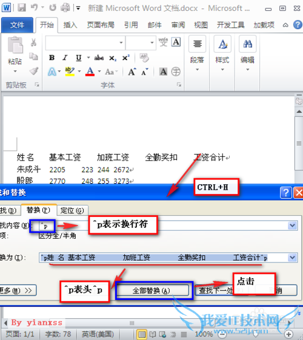
Task: Open the editing 编辑 binoculars icon
Action: [x=247, y=44]
